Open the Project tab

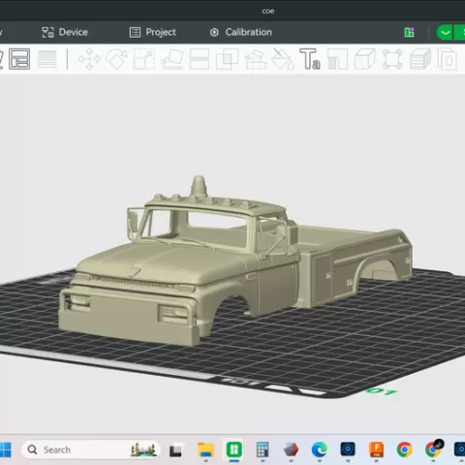[153, 32]
